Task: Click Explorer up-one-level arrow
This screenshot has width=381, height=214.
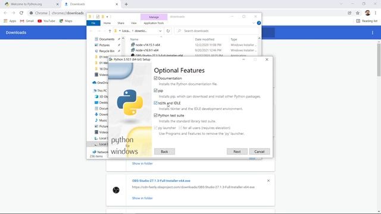Action: [x=110, y=31]
